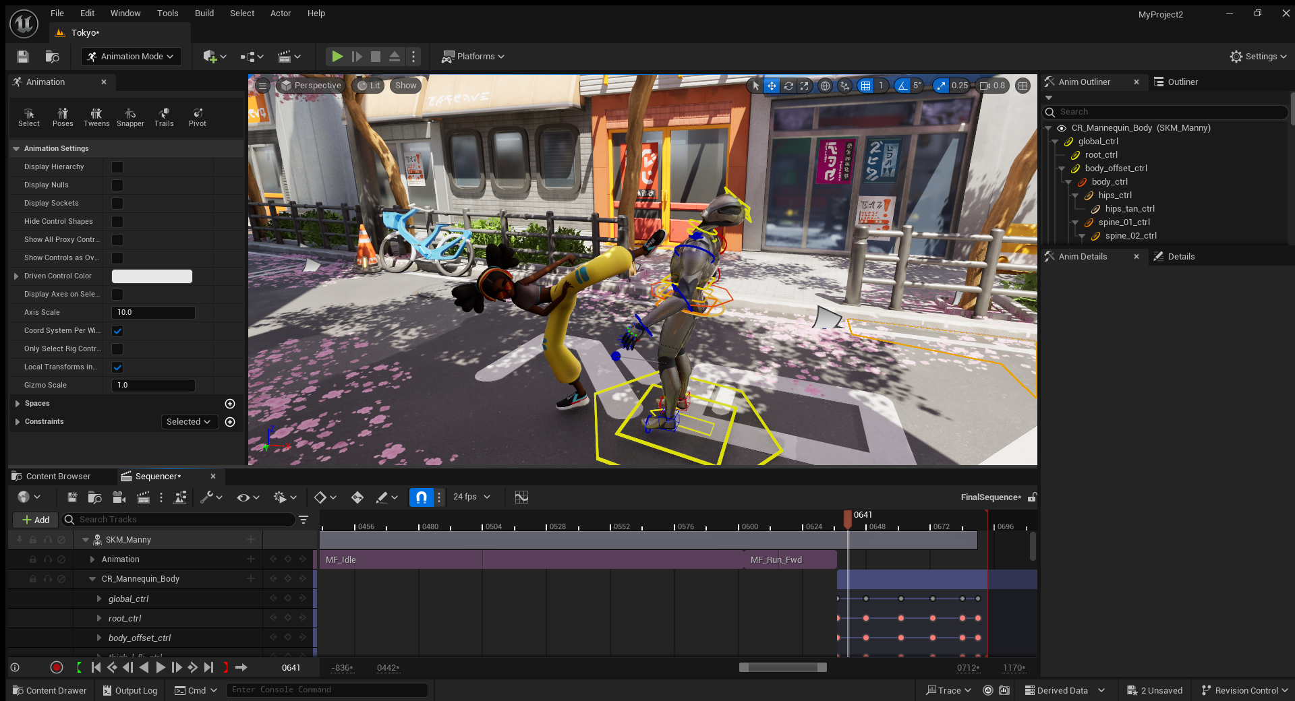Select the Poses tool in Animation panel
This screenshot has height=701, width=1295.
pyautogui.click(x=63, y=117)
